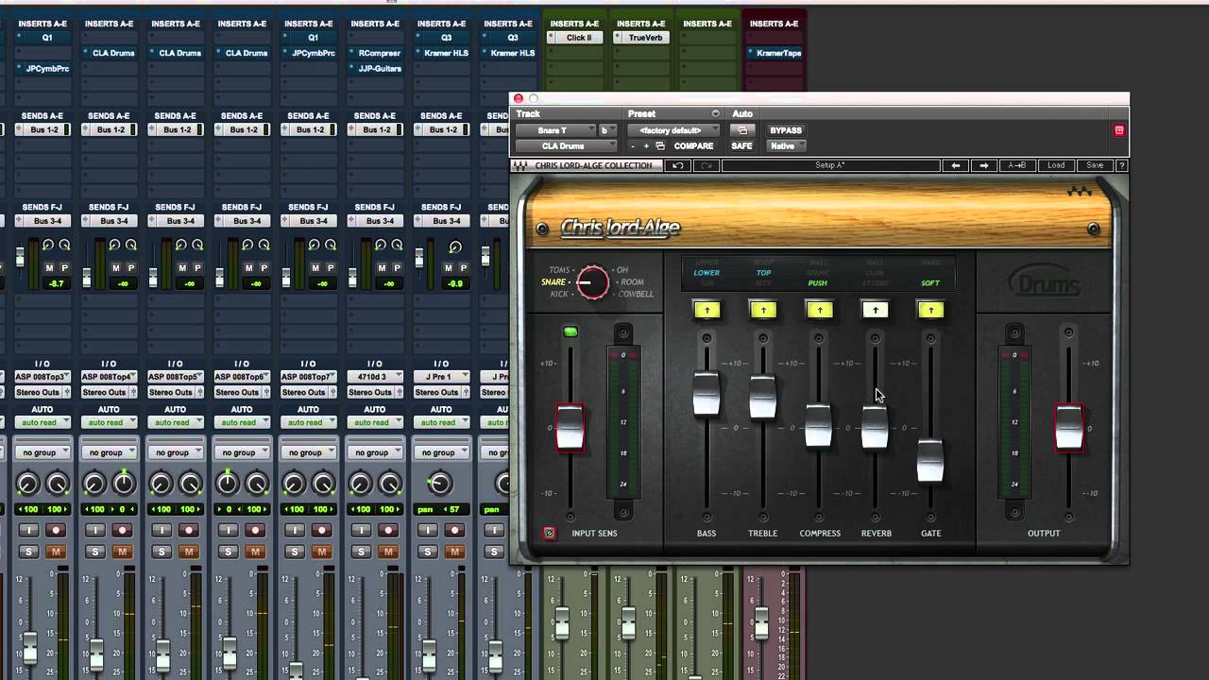The width and height of the screenshot is (1209, 680).
Task: Click the BASS fader handle
Action: click(x=707, y=394)
